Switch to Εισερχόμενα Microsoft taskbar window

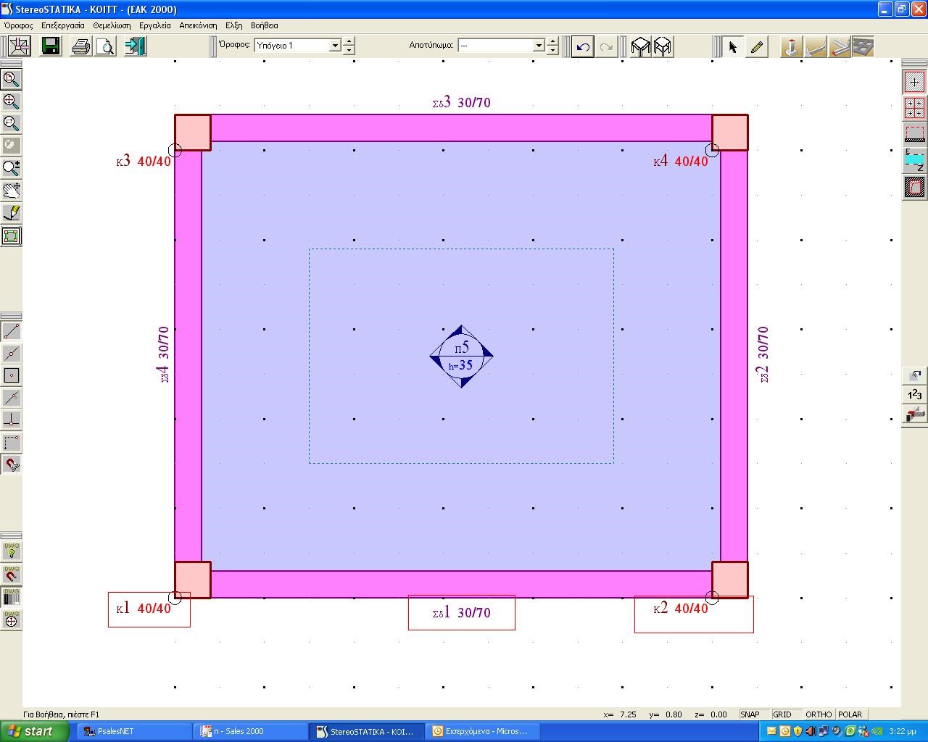coord(481,731)
